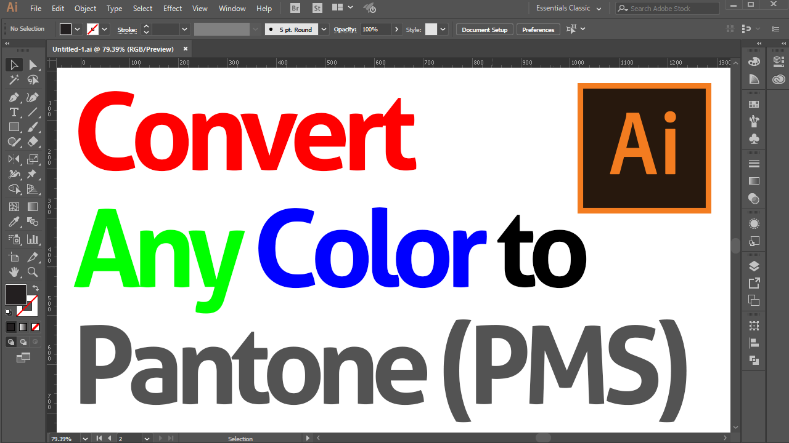Open the Opacity value dropdown arrow

pyautogui.click(x=396, y=29)
